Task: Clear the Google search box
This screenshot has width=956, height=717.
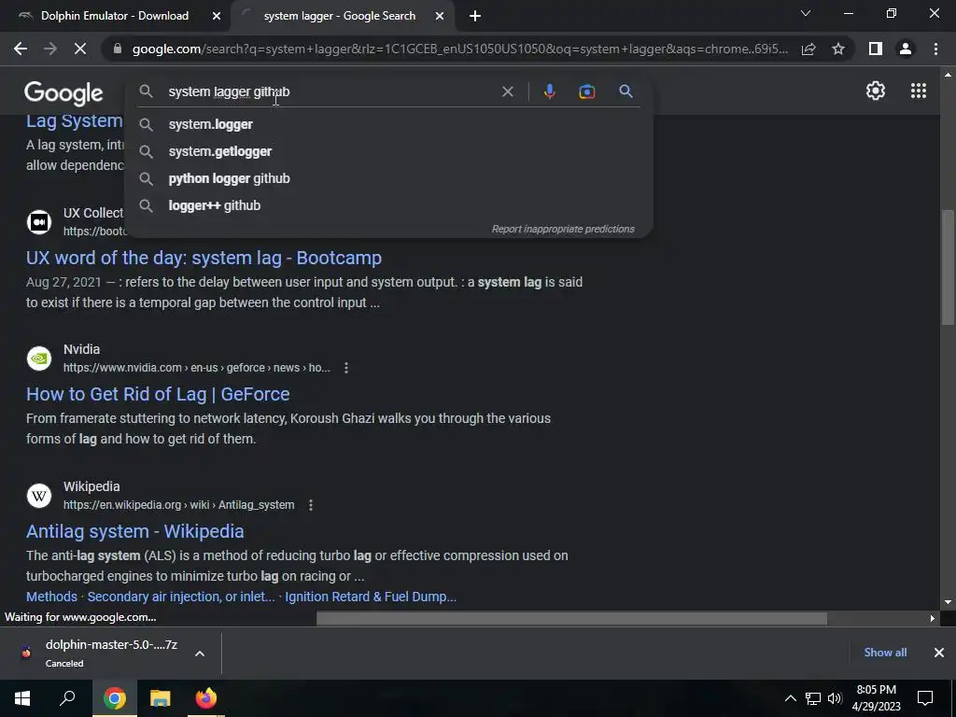Action: [507, 91]
